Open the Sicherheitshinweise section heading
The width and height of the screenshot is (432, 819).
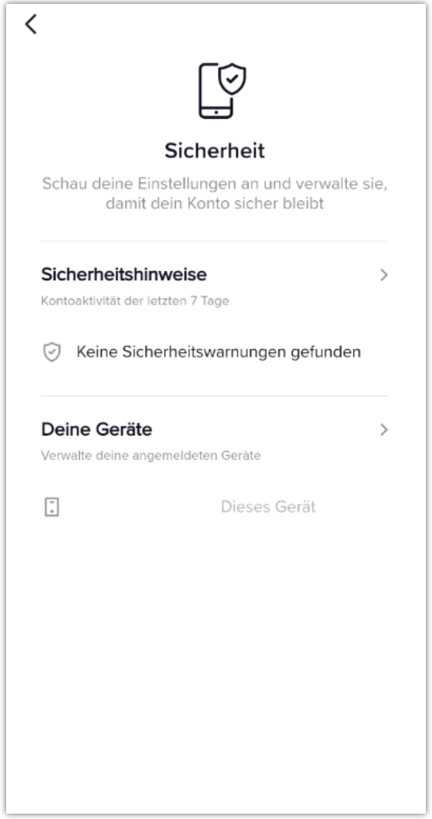click(124, 274)
